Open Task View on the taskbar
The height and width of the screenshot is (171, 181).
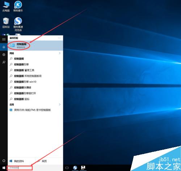(x=67, y=168)
